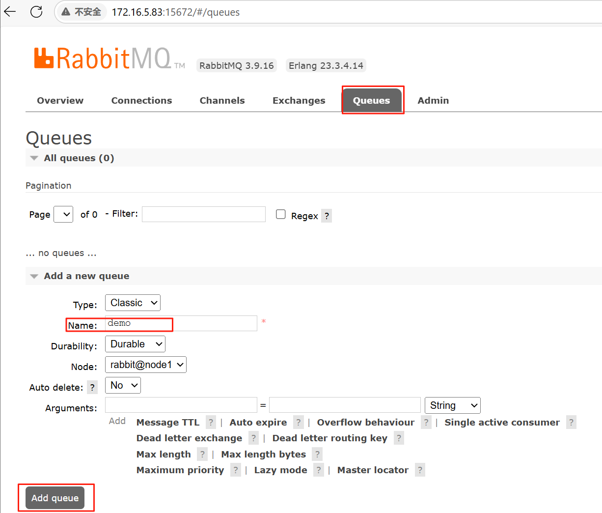Open the argument type String dropdown
The width and height of the screenshot is (602, 513).
click(x=453, y=405)
